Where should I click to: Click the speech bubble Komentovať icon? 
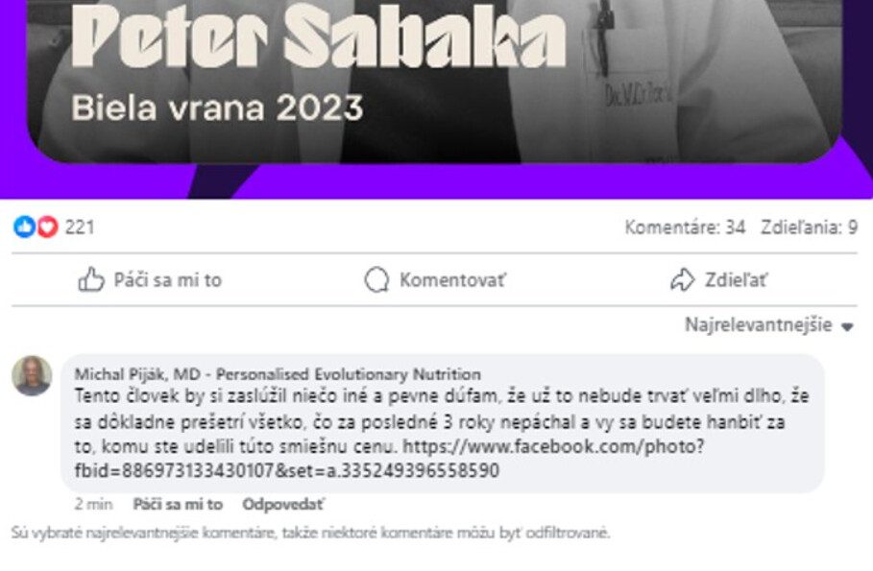[x=376, y=279]
